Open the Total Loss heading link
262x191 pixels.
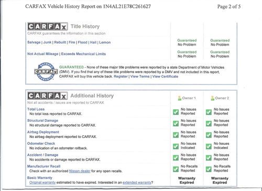pos(36,109)
